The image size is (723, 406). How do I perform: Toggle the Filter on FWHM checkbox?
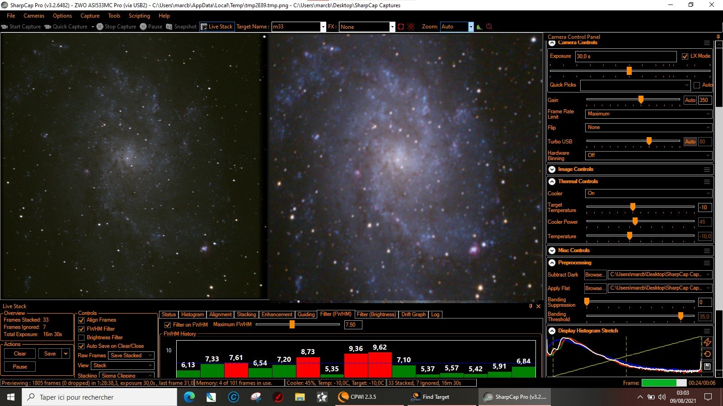click(168, 325)
